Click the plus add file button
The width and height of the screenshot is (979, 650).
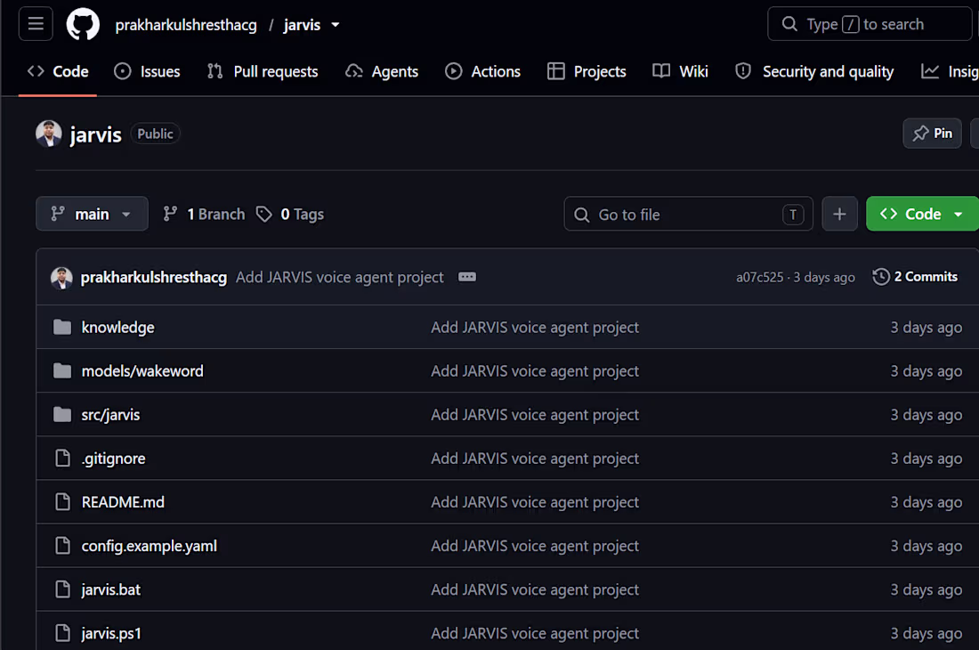tap(840, 215)
